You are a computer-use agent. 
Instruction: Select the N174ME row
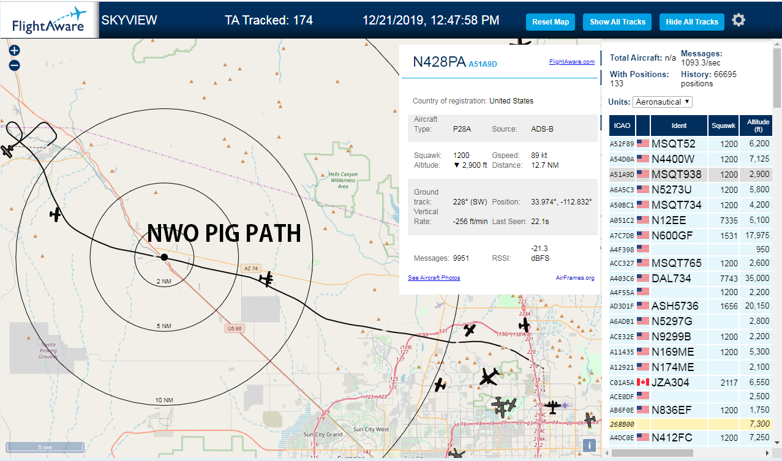pyautogui.click(x=691, y=367)
